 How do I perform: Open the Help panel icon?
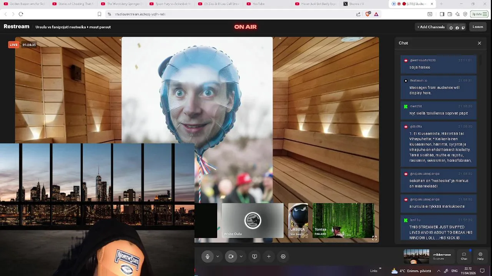pos(480,256)
